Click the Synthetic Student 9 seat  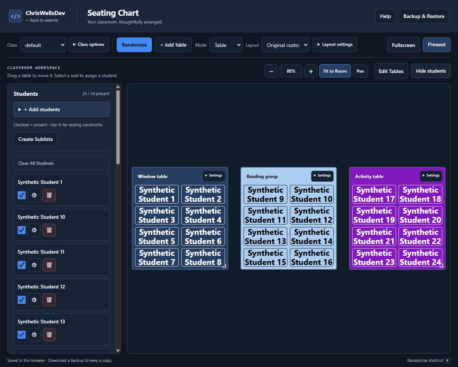pos(265,194)
